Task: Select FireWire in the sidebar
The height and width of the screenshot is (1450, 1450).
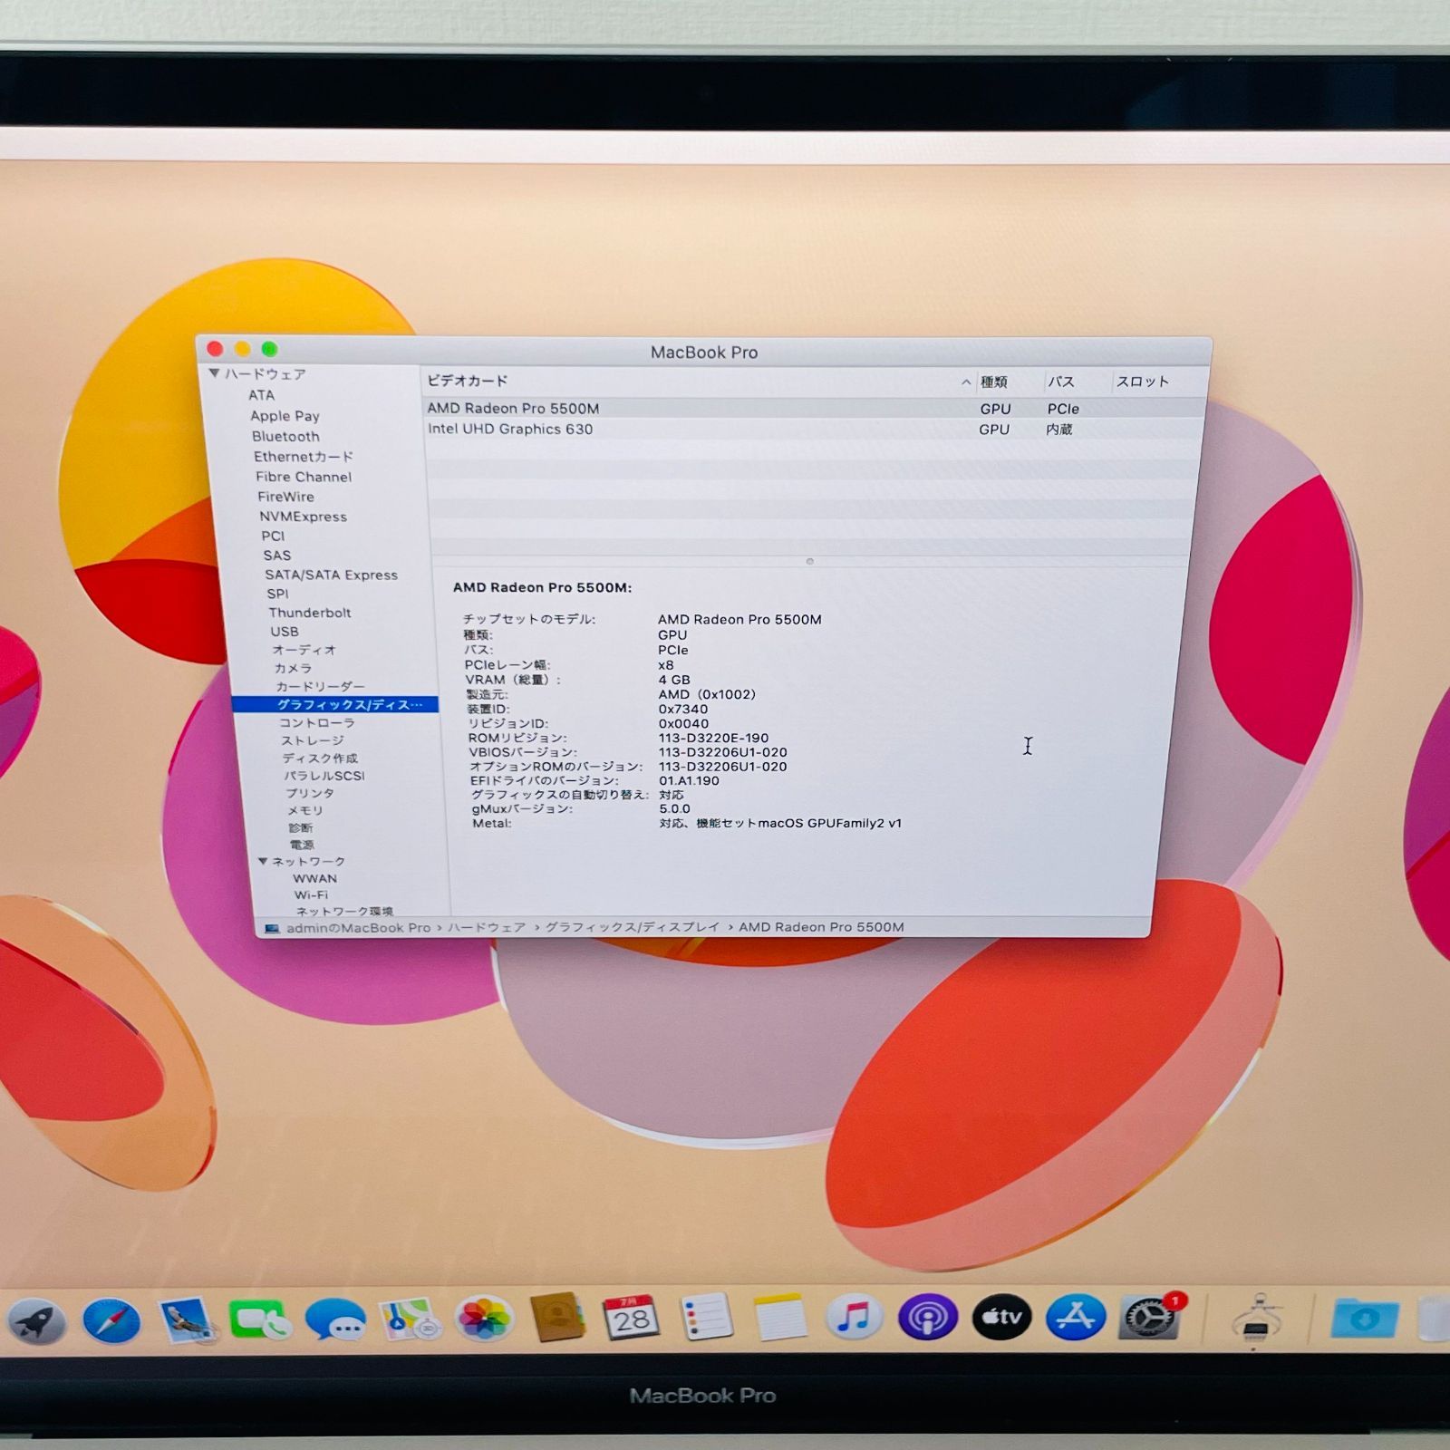Action: point(285,497)
